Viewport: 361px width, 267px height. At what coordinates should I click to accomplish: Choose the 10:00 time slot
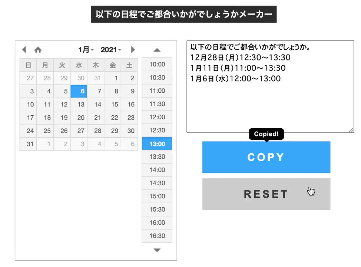157,65
